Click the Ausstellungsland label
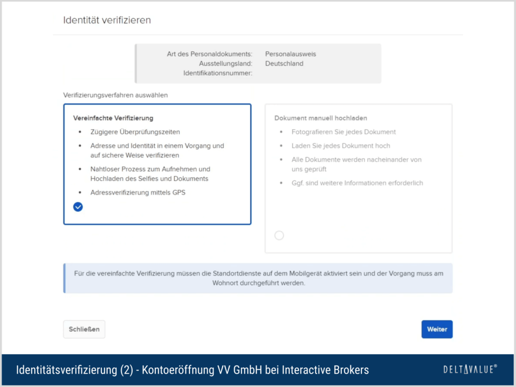This screenshot has width=516, height=387. (x=226, y=63)
